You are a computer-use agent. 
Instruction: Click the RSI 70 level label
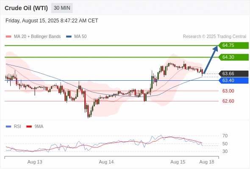(225, 136)
